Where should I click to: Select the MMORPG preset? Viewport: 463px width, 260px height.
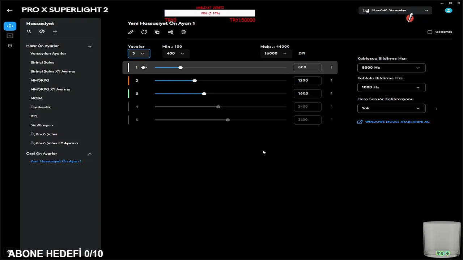40,80
